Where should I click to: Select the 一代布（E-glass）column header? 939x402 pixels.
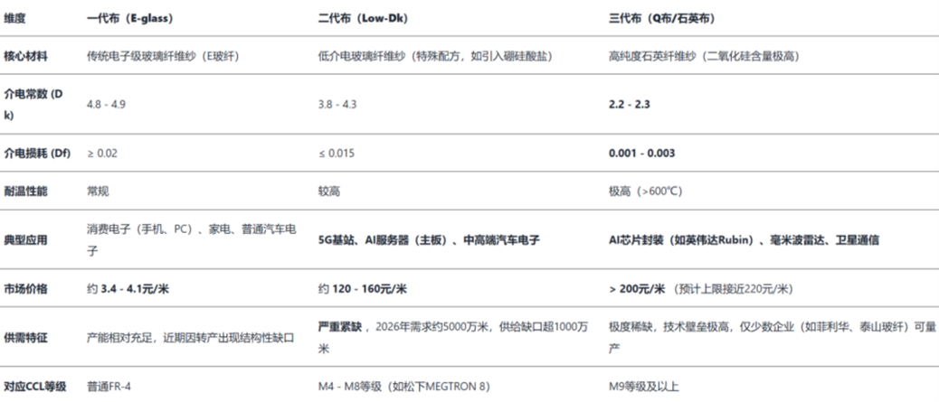[129, 18]
